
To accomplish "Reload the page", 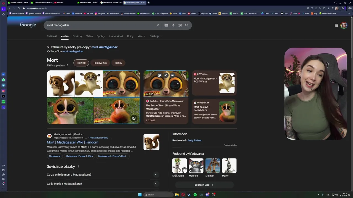I will pyautogui.click(x=18, y=8).
